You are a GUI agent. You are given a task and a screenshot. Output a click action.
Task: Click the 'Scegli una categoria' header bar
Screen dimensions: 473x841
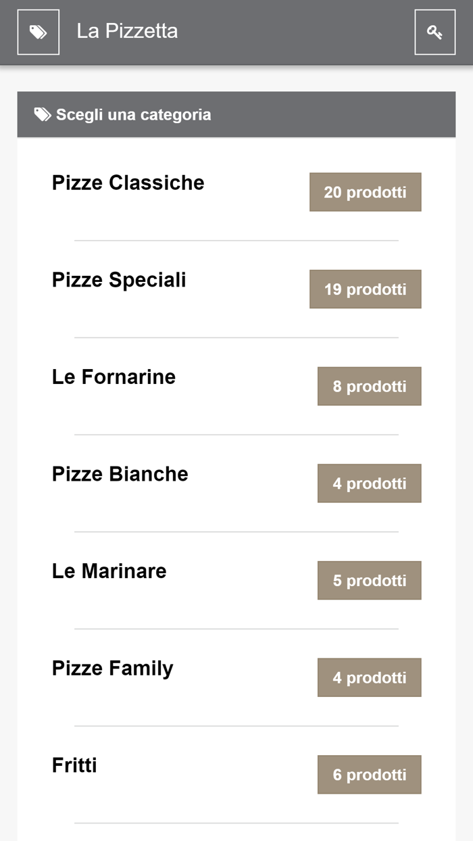click(236, 114)
